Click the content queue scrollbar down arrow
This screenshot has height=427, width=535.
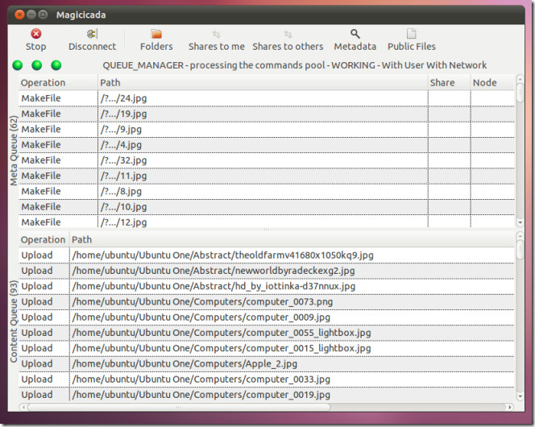pyautogui.click(x=520, y=396)
